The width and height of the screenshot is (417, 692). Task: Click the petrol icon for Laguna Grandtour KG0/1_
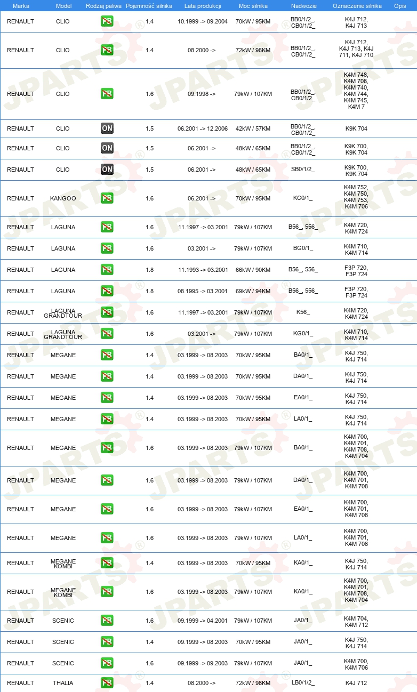107,334
